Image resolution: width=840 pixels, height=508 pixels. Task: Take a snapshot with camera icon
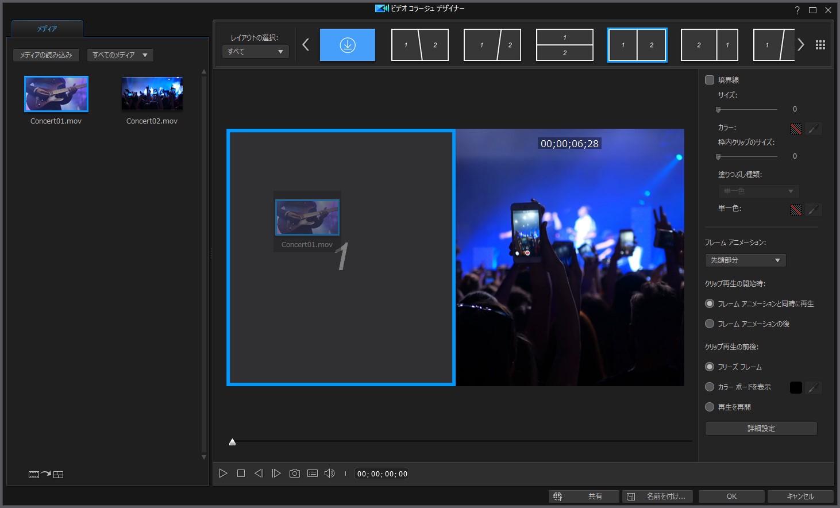pyautogui.click(x=294, y=474)
